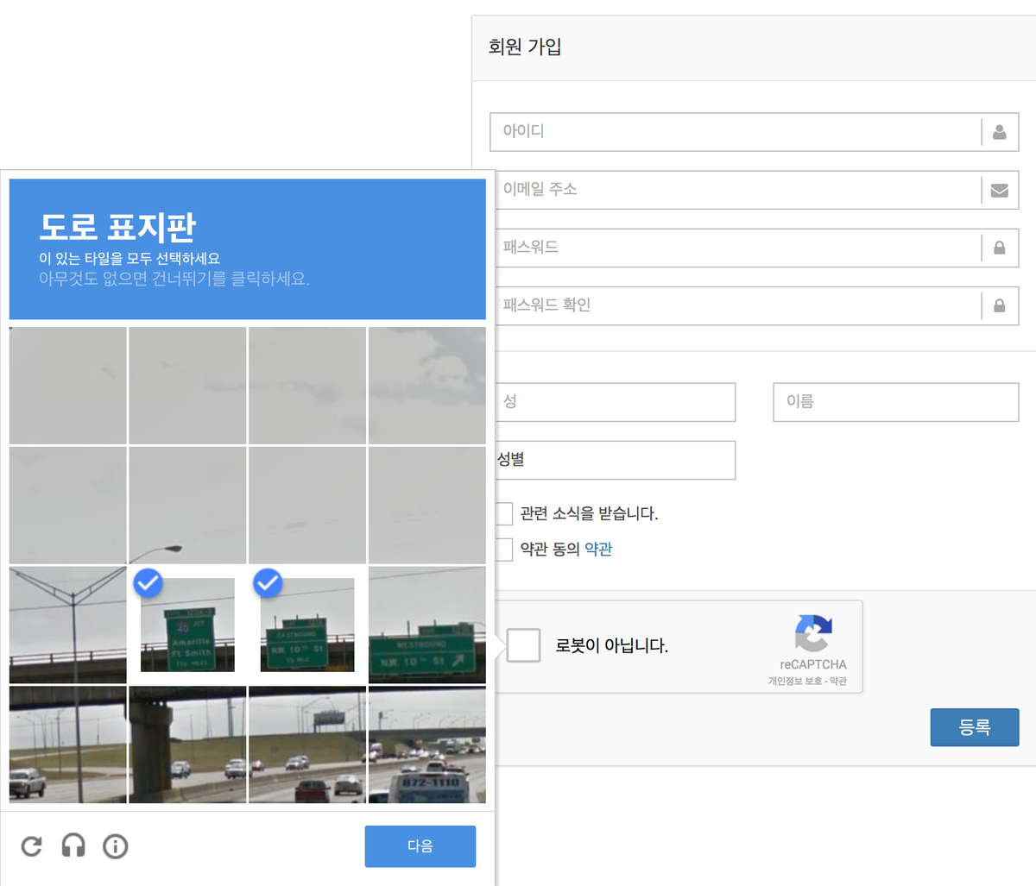Reload the captcha challenge with the refresh icon

coord(31,846)
